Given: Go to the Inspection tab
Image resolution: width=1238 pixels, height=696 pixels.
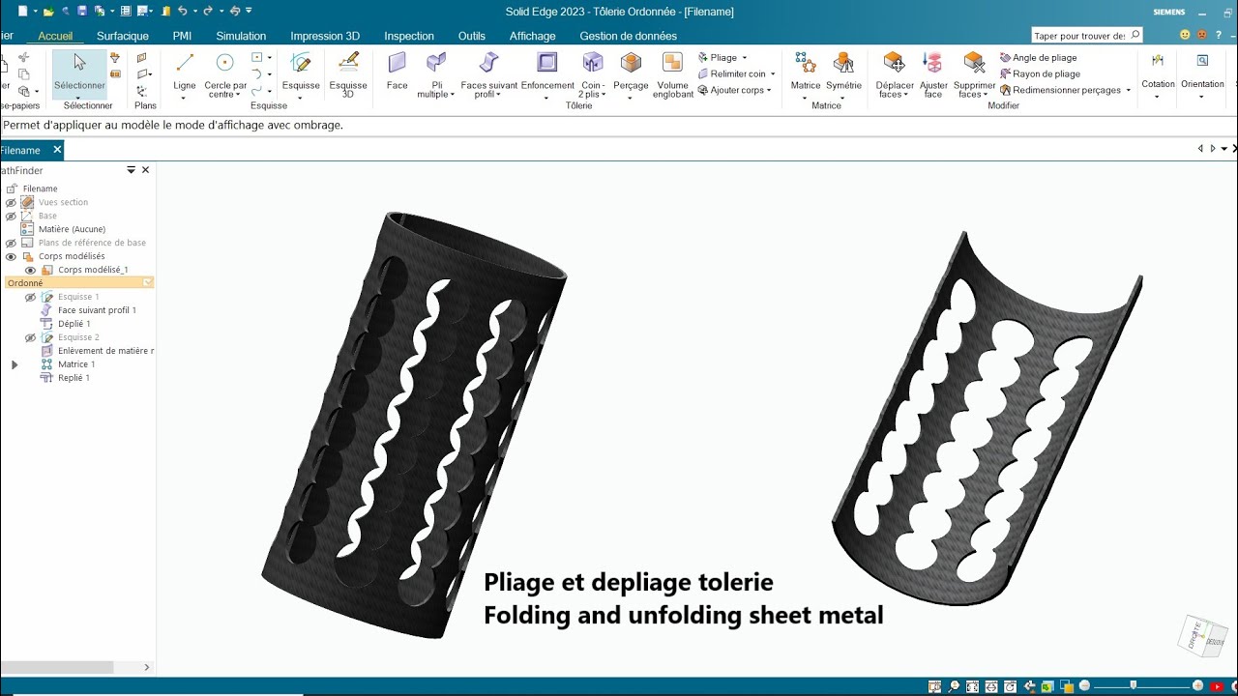Looking at the screenshot, I should [x=409, y=36].
